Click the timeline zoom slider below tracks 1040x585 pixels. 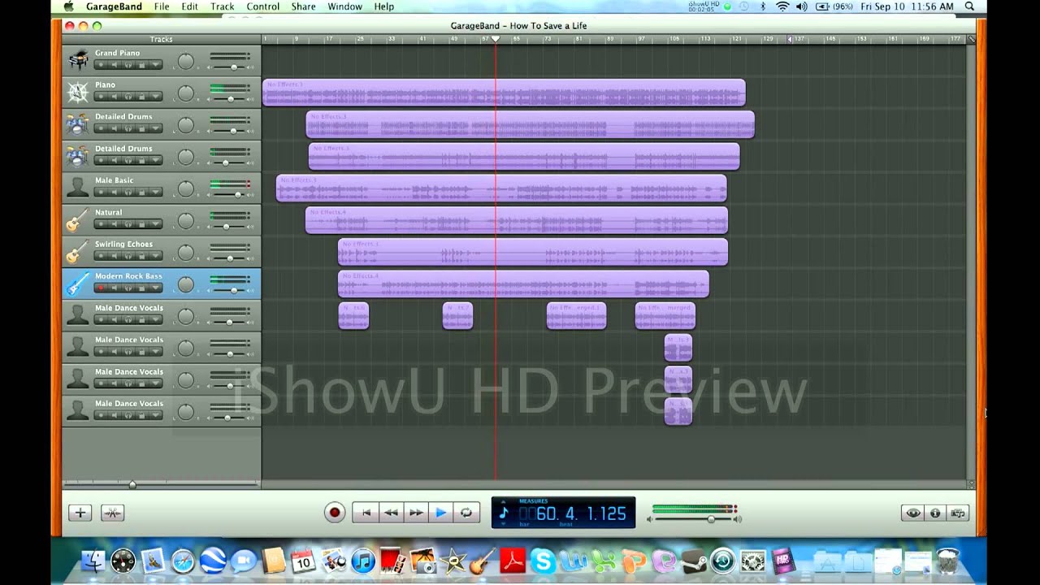tap(132, 484)
